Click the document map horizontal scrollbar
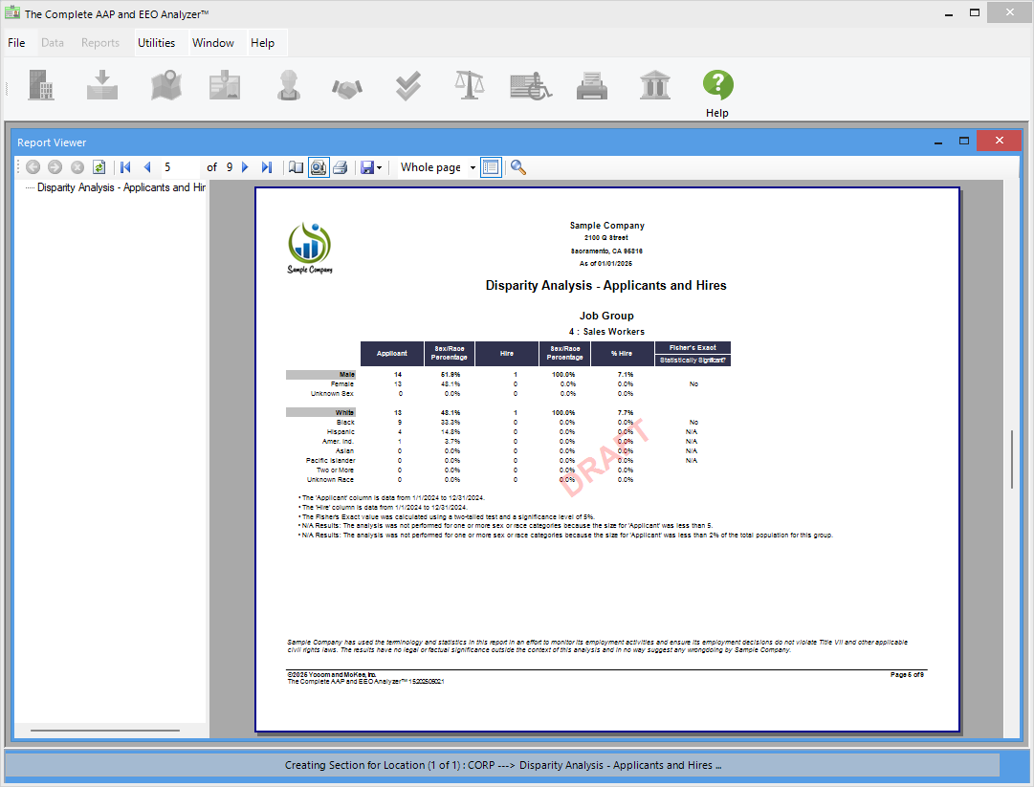 (x=105, y=731)
